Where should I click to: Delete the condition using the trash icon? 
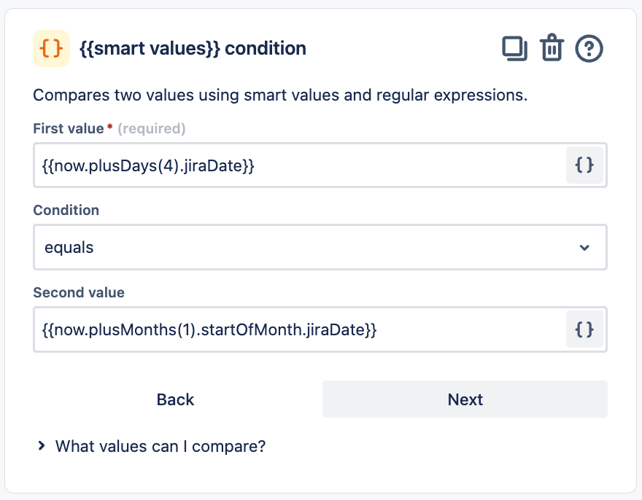552,49
